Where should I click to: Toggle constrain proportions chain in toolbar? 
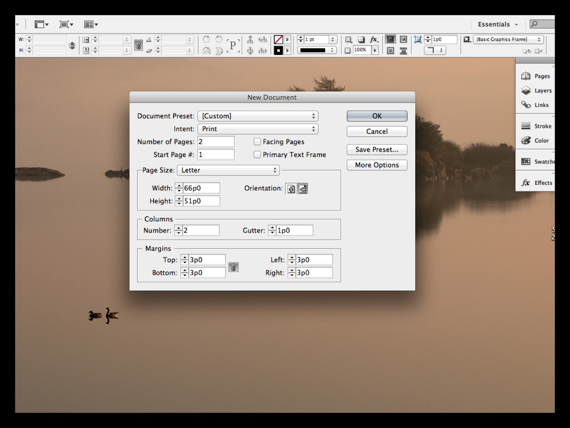139,45
